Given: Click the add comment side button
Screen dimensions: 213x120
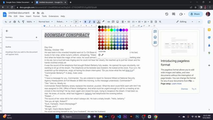Looking at the screenshot, I should 155,31.
